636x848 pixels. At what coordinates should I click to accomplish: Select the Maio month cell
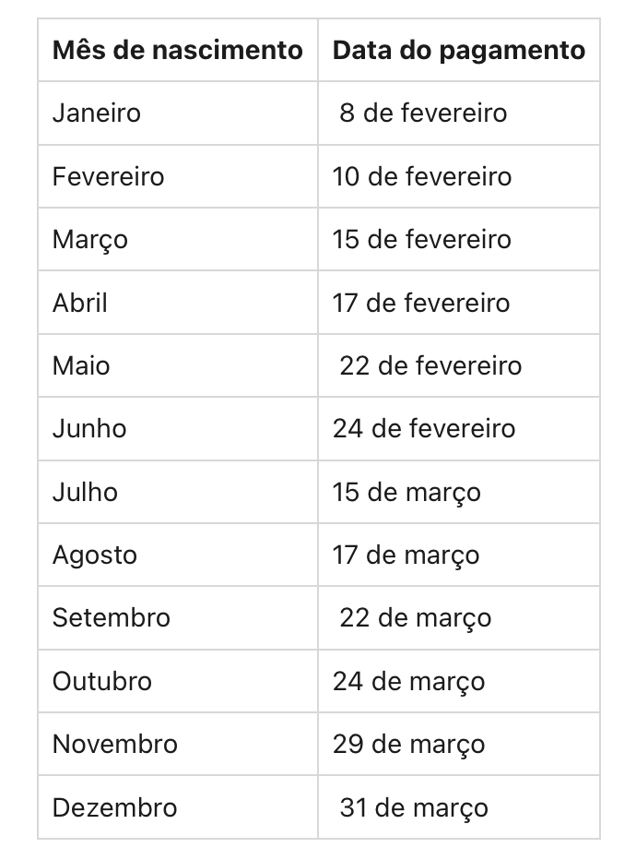click(x=81, y=365)
